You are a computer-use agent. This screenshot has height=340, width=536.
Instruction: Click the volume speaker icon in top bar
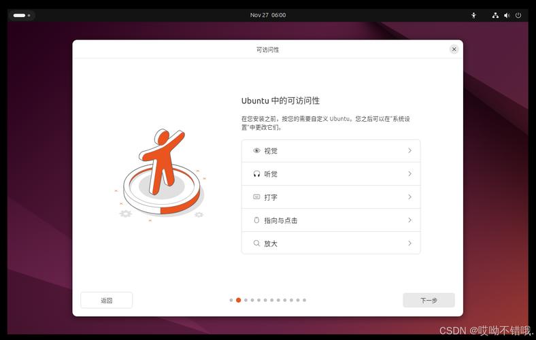tap(507, 15)
